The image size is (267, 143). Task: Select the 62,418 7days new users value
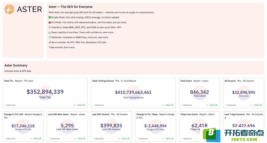tap(199, 125)
